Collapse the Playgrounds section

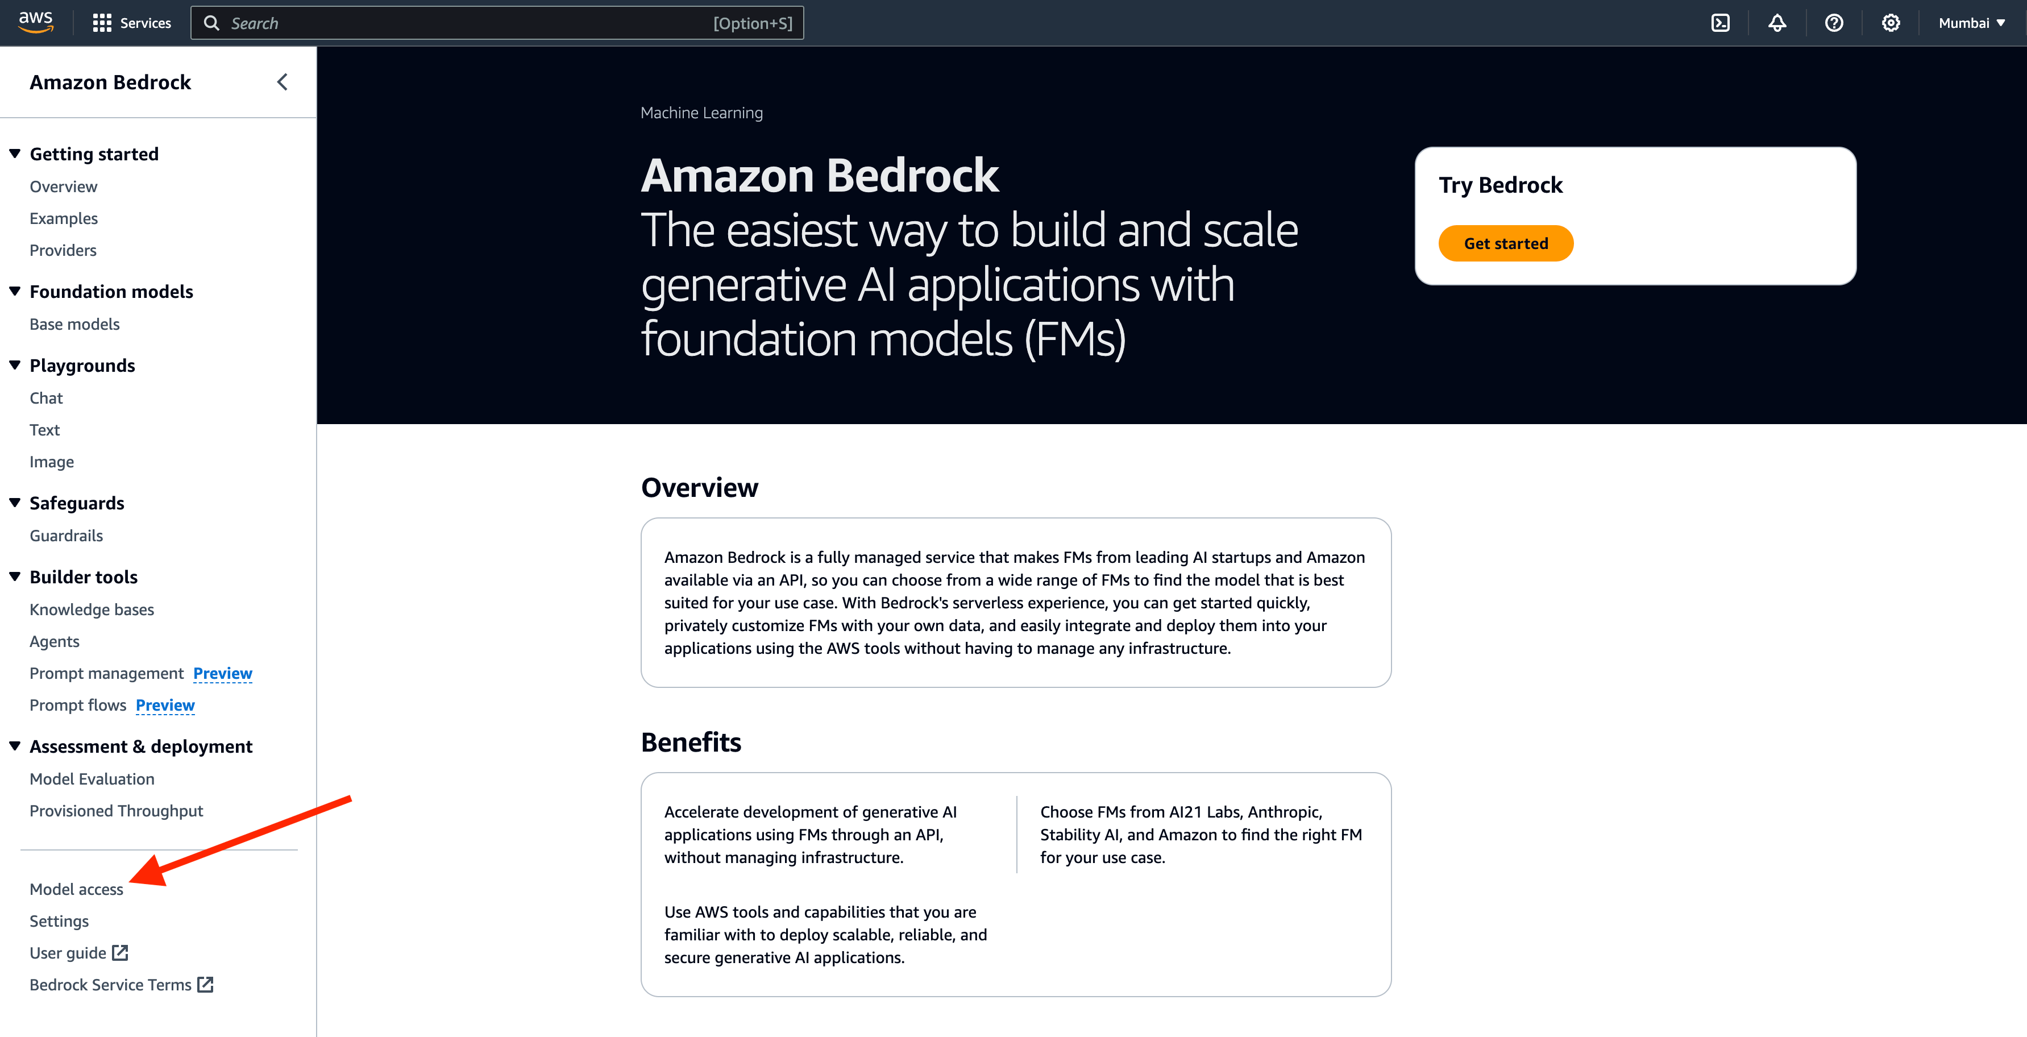15,365
